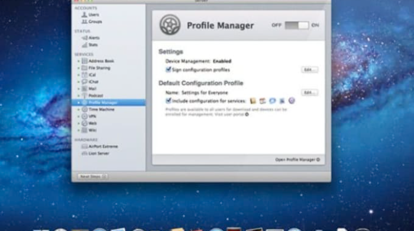Select the highlighted Profile Manager sidebar row
This screenshot has width=414, height=231.
click(108, 102)
